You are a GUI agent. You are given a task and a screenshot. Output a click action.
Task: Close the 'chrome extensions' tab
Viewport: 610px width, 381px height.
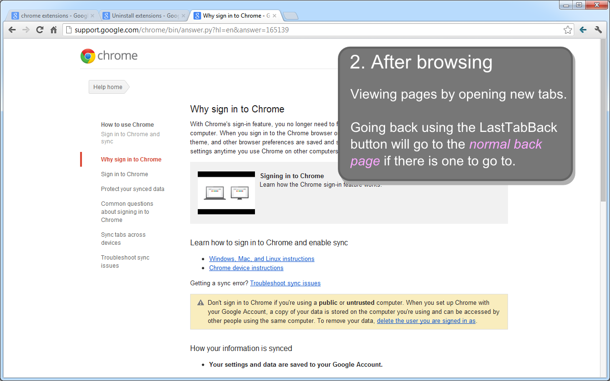point(92,16)
